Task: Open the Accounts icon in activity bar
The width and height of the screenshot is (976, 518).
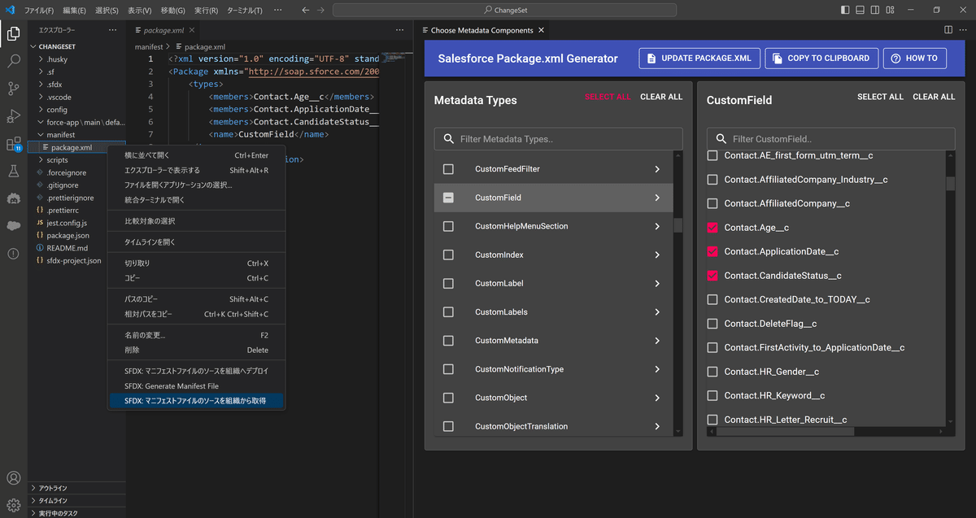Action: tap(14, 478)
